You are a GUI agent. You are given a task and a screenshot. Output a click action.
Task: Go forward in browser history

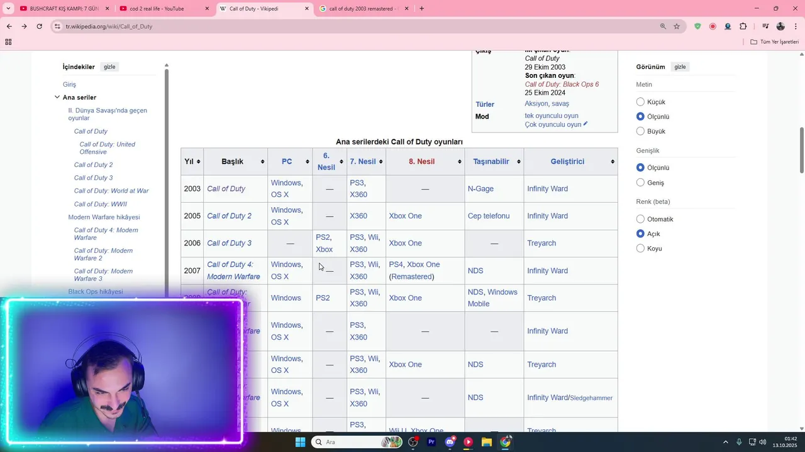pyautogui.click(x=24, y=26)
